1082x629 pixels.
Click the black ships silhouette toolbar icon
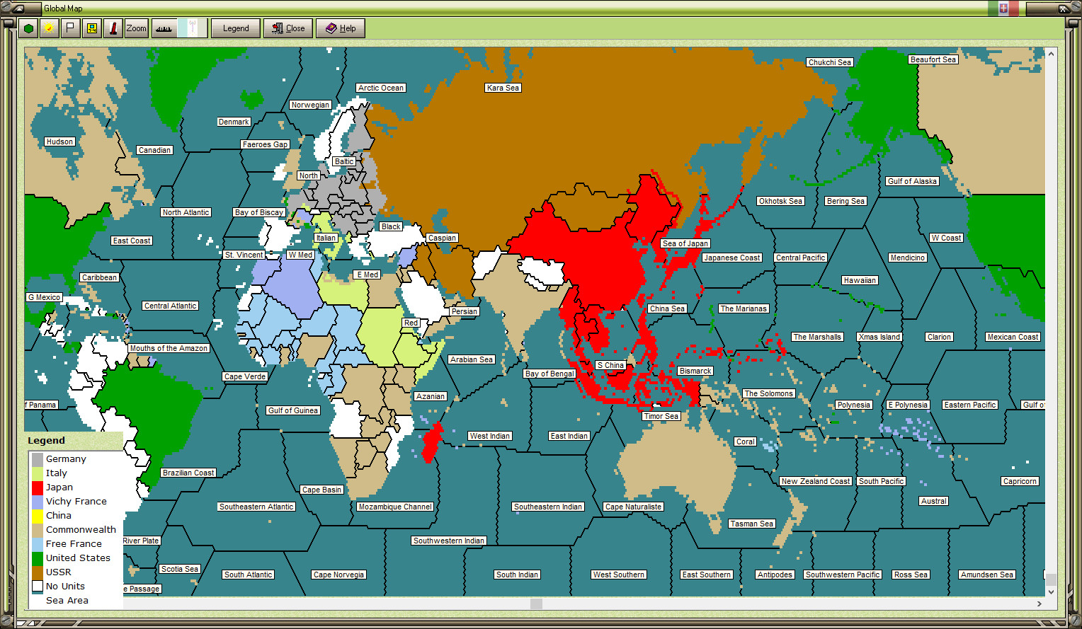(164, 28)
